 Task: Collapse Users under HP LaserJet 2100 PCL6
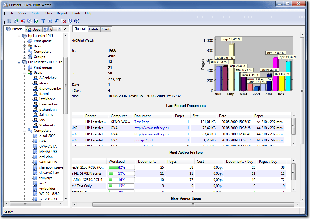pyautogui.click(x=25, y=73)
